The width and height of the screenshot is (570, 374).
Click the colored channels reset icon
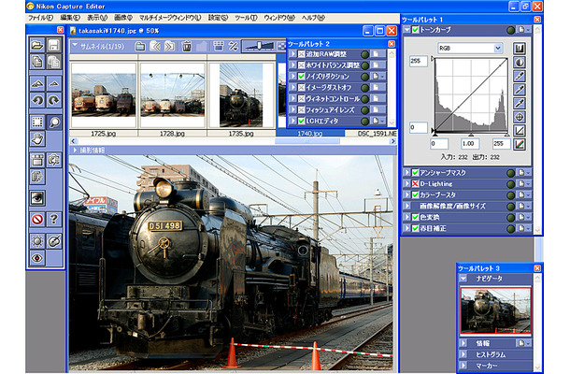click(x=520, y=144)
